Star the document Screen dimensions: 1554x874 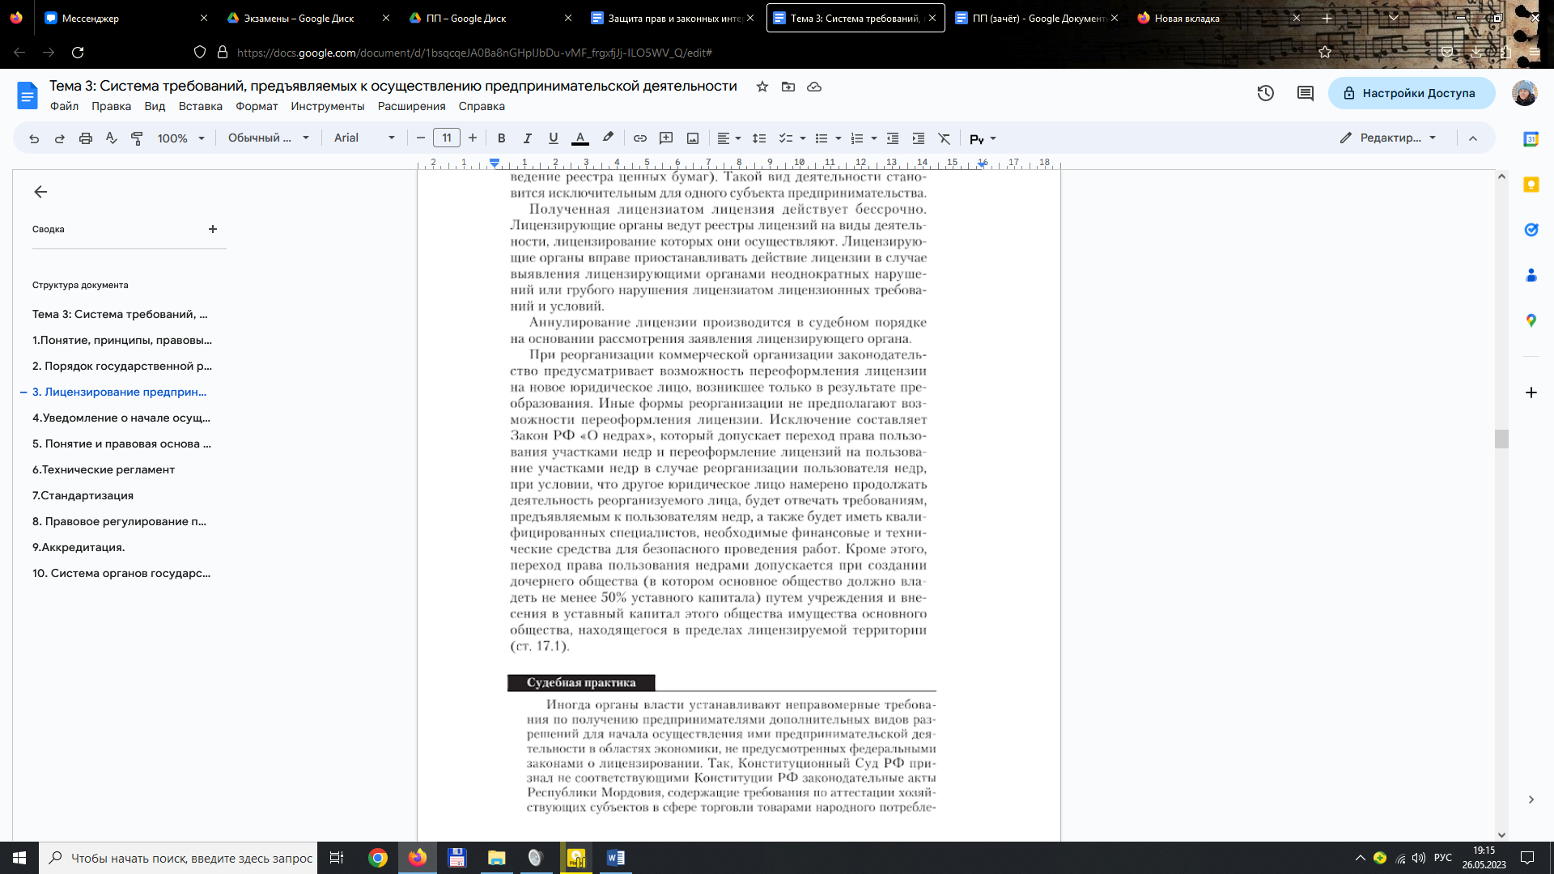(762, 87)
